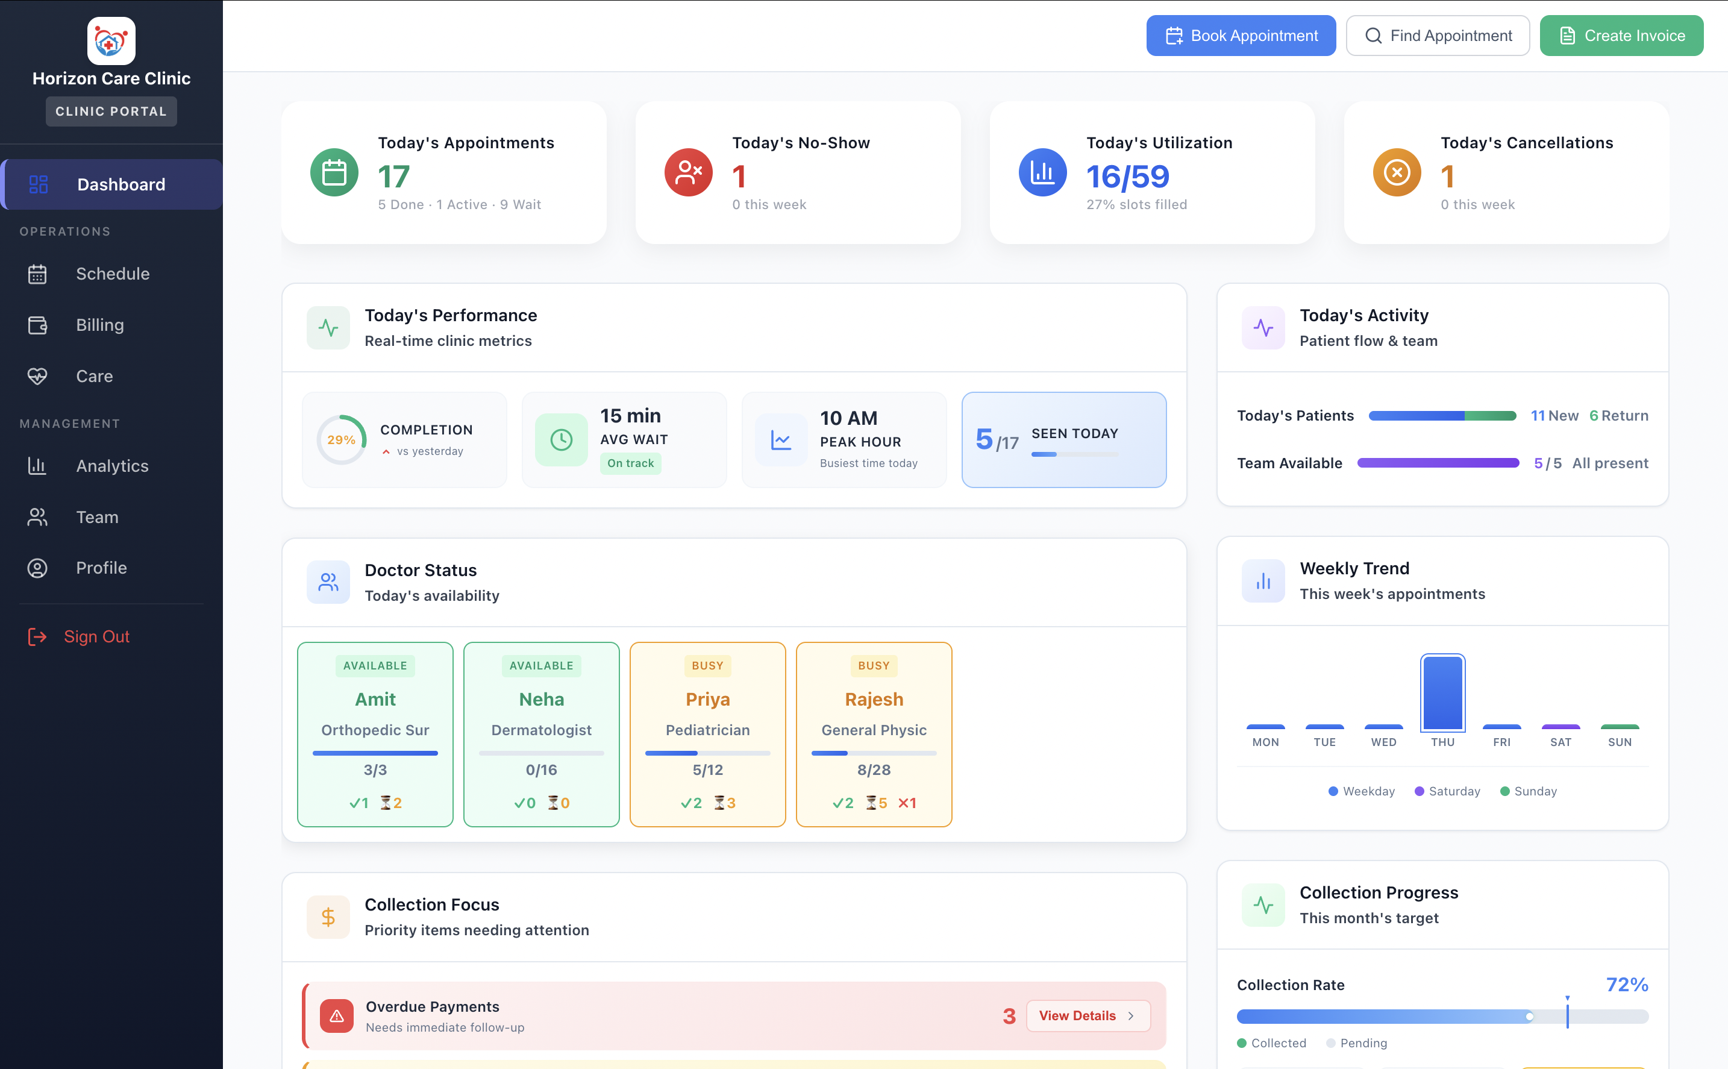Screen dimensions: 1728x1069
Task: Click the Horizon Care Clinic logo
Action: tap(111, 41)
